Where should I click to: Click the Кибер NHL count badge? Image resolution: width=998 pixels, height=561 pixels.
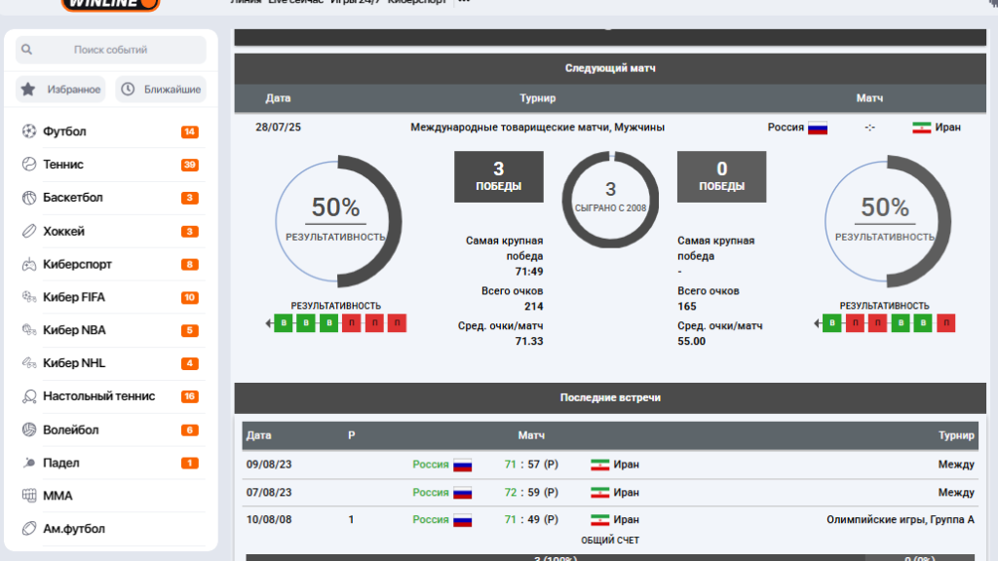pyautogui.click(x=189, y=363)
